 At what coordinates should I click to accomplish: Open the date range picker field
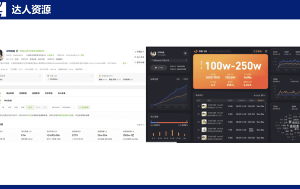point(63,108)
